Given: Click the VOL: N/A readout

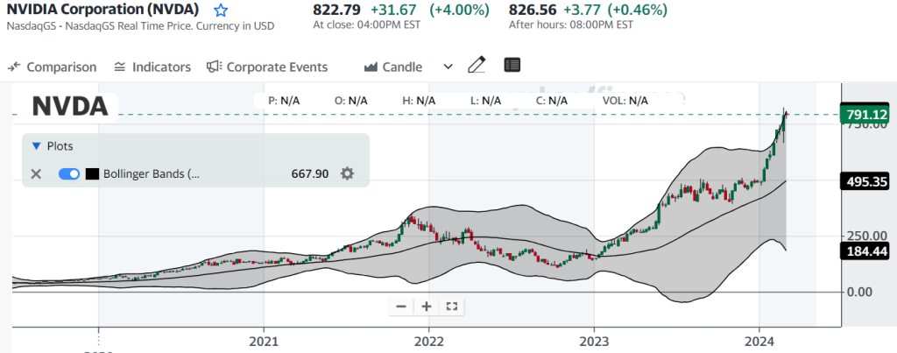Looking at the screenshot, I should click(x=625, y=101).
